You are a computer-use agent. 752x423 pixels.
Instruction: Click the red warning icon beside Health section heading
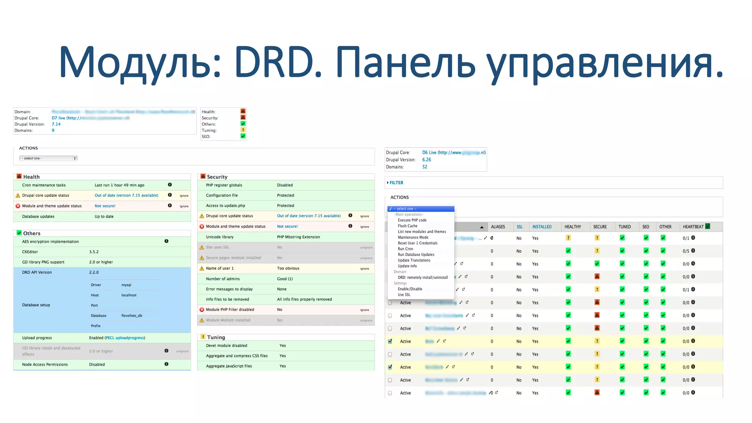click(19, 176)
